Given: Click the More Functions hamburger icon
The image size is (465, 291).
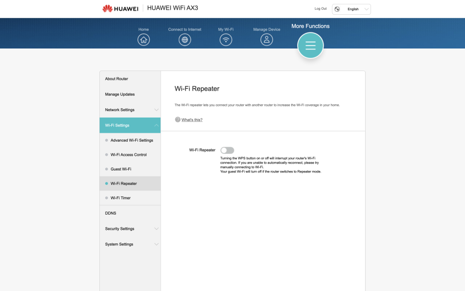Looking at the screenshot, I should (x=310, y=46).
